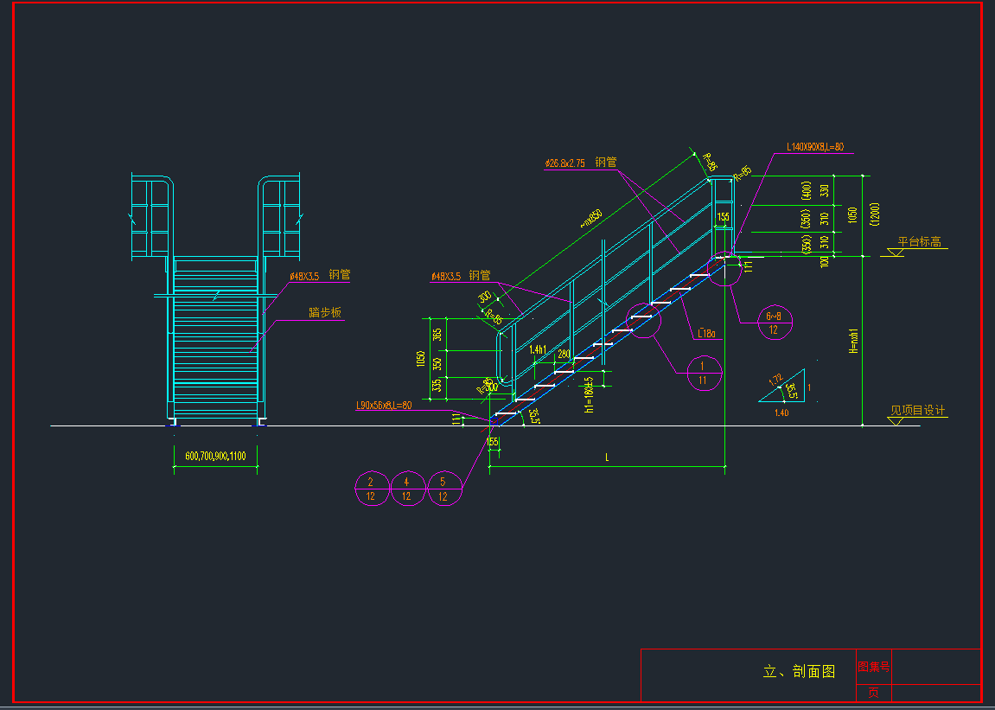Select the 踏步板 label in front view
995x710 pixels.
coord(324,313)
